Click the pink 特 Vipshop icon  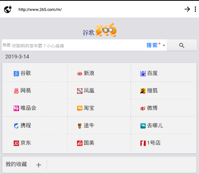[x=16, y=108]
